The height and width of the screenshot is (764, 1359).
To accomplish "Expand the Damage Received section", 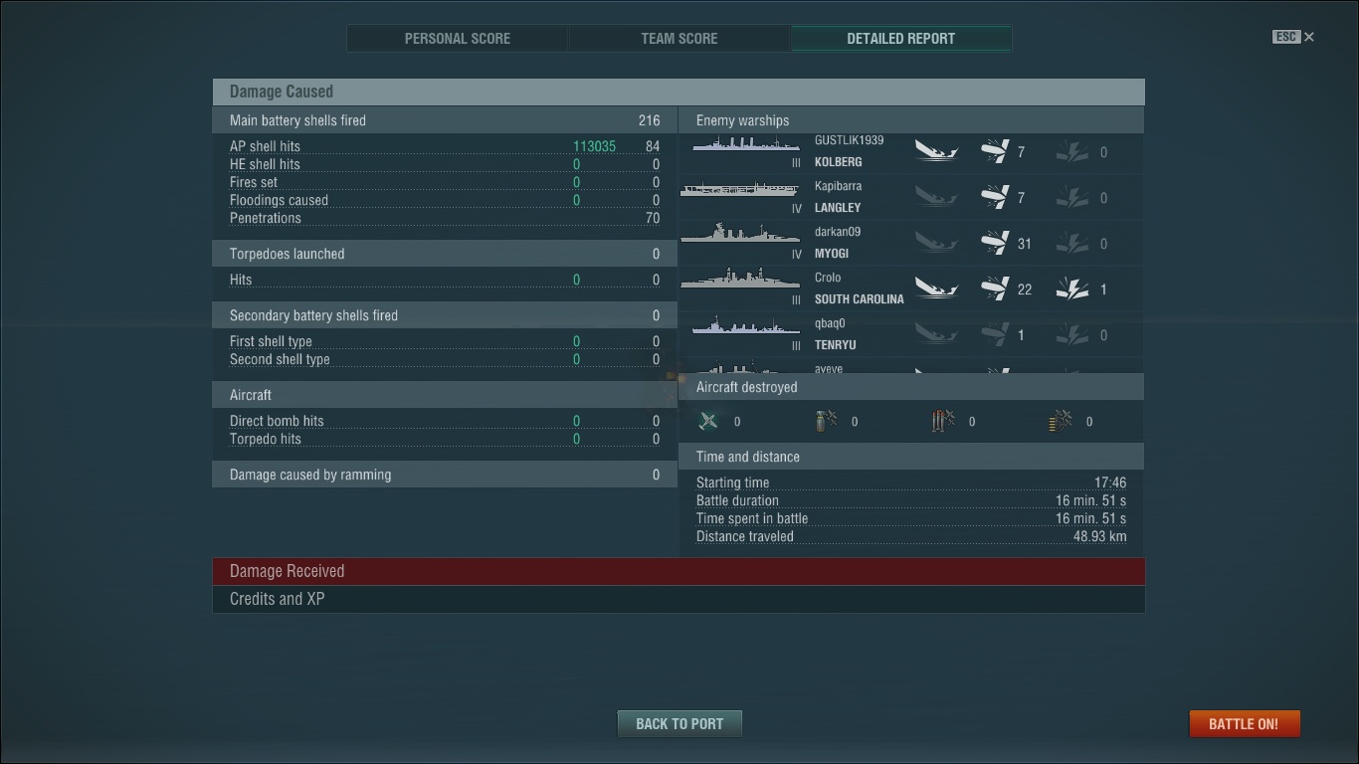I will (x=679, y=571).
